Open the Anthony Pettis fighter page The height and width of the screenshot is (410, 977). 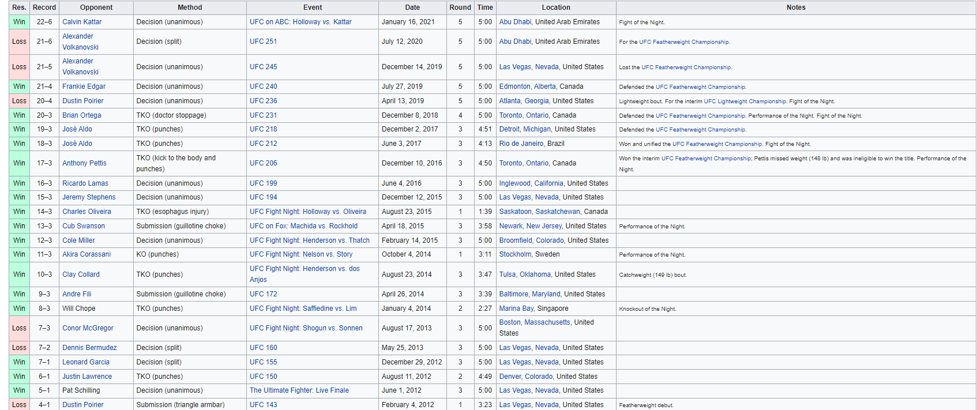click(x=84, y=163)
